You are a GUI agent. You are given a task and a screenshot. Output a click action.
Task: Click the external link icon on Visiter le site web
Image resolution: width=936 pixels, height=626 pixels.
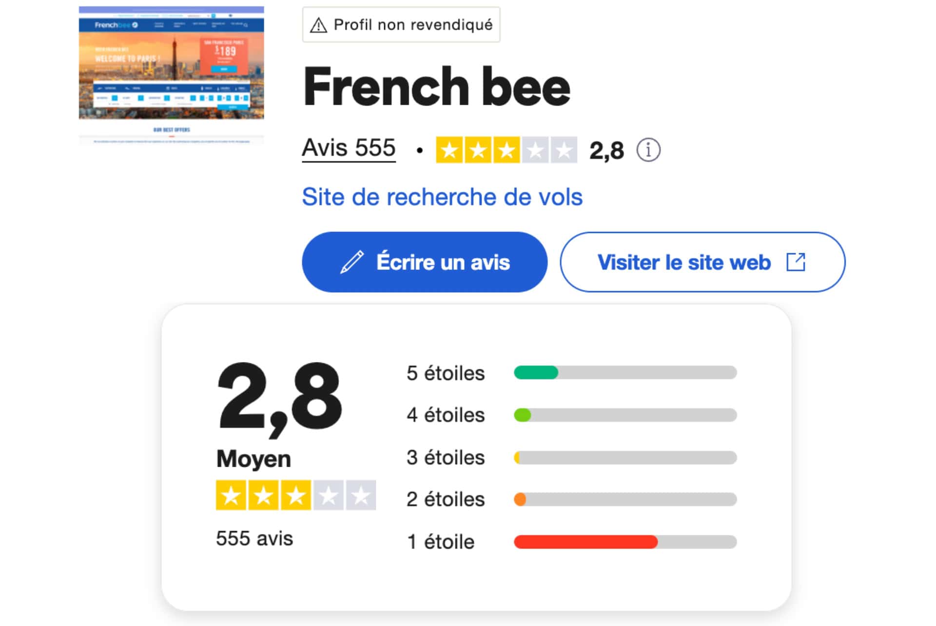[796, 262]
